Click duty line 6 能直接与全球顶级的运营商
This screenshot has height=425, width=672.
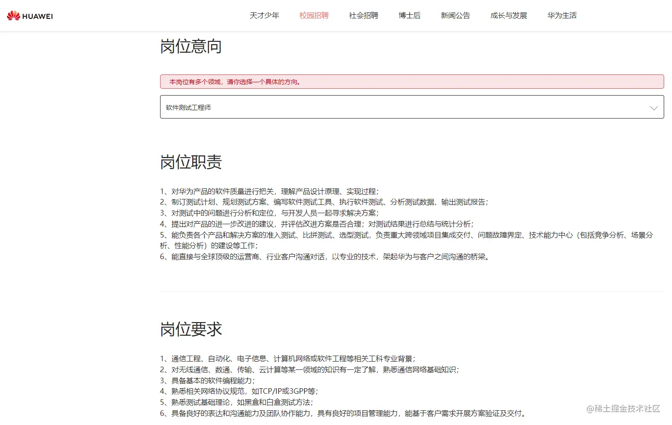[326, 257]
